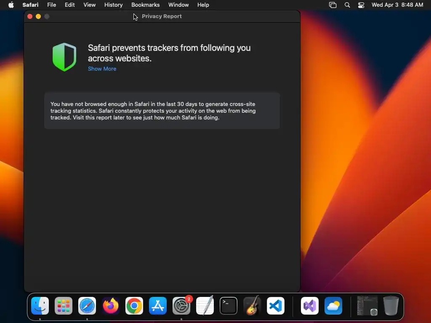Launch Firefox from the Dock
The image size is (431, 323).
point(111,306)
